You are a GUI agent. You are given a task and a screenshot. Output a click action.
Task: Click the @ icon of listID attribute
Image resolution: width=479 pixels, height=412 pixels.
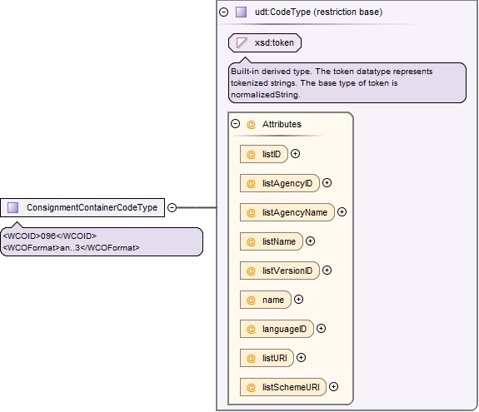[x=251, y=154]
